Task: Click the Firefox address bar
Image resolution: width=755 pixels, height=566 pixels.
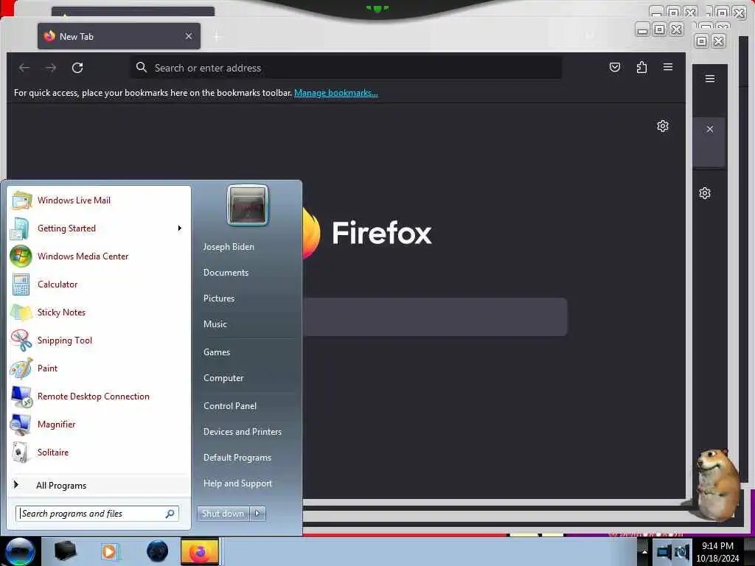Action: (346, 68)
